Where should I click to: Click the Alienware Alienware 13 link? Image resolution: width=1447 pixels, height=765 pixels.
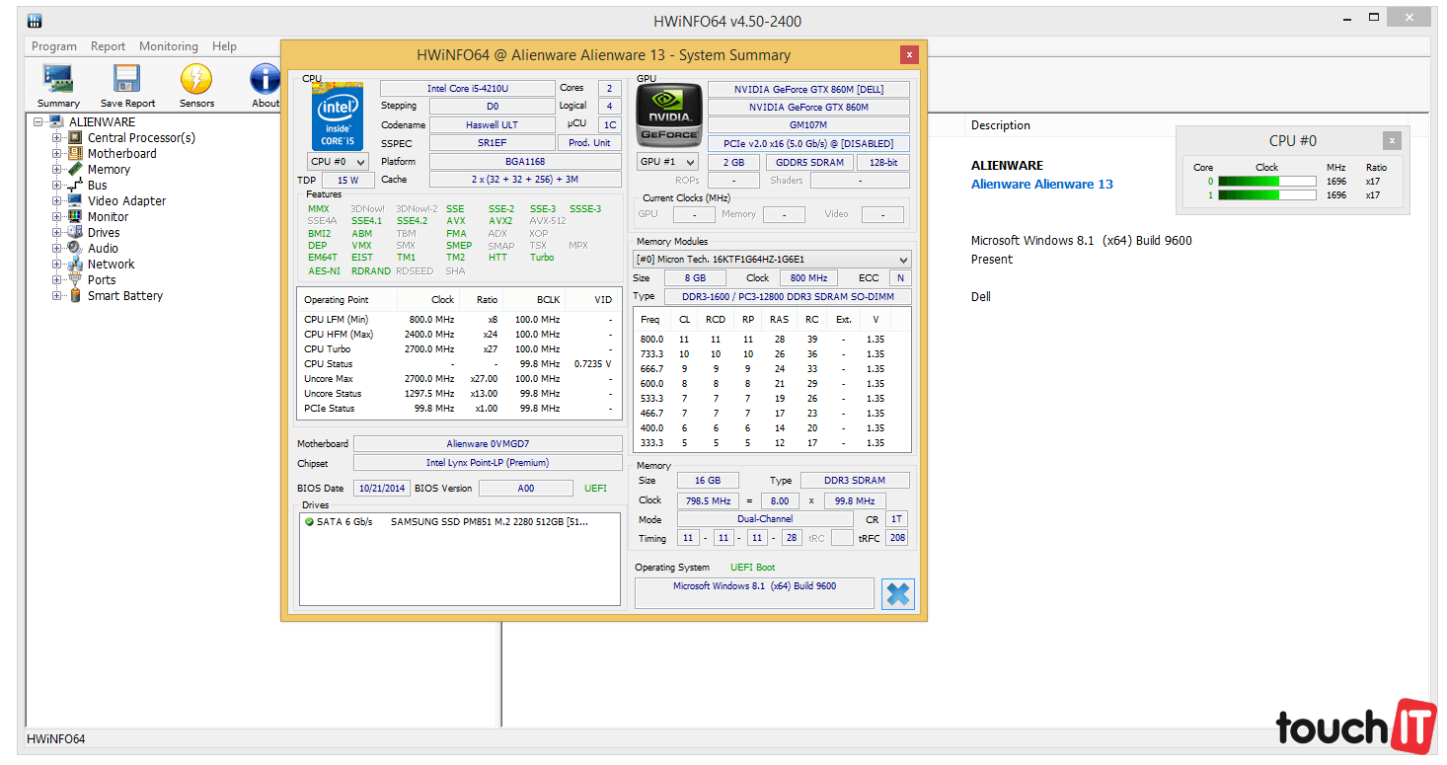1041,185
